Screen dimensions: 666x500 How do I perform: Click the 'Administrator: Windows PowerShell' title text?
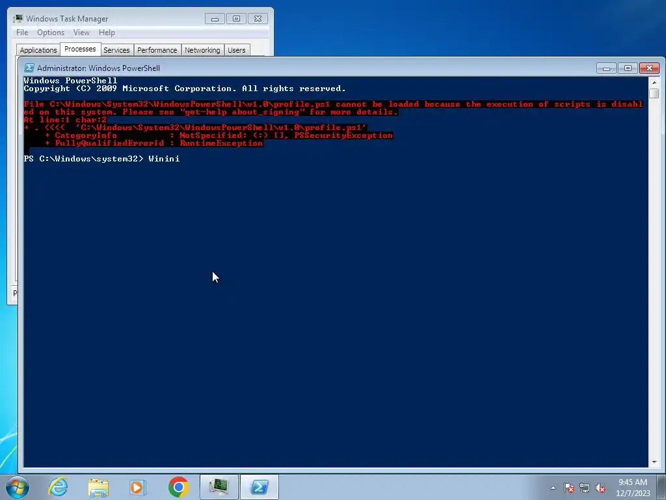99,68
